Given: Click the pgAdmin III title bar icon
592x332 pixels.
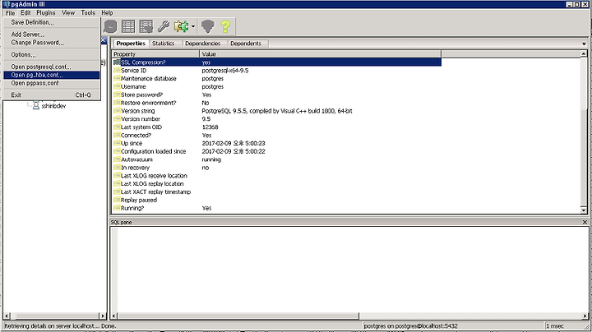Looking at the screenshot, I should (x=7, y=4).
